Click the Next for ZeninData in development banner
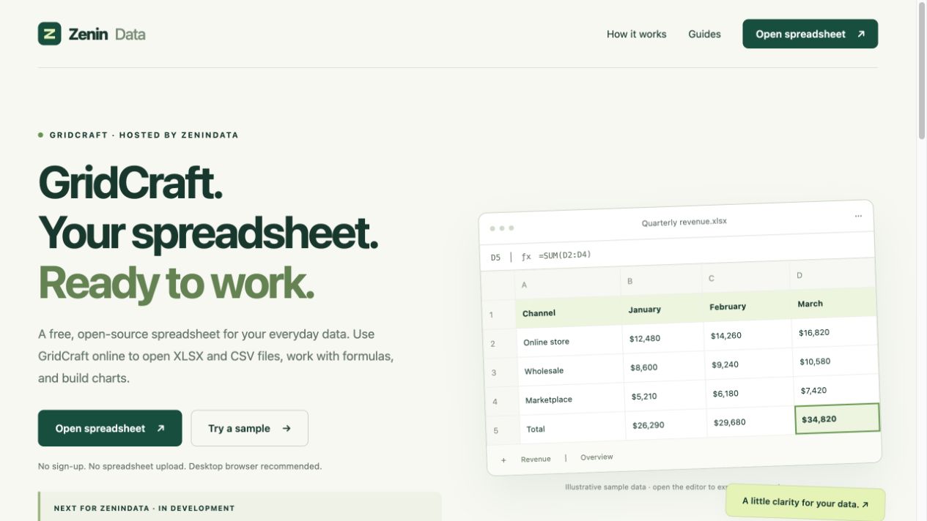 coord(240,506)
